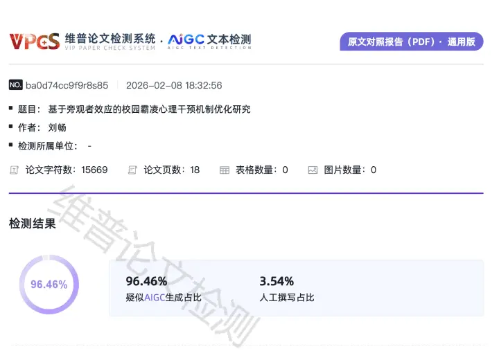Select report number ba0d74cc9f9r8s85
The height and width of the screenshot is (360, 499).
point(67,85)
